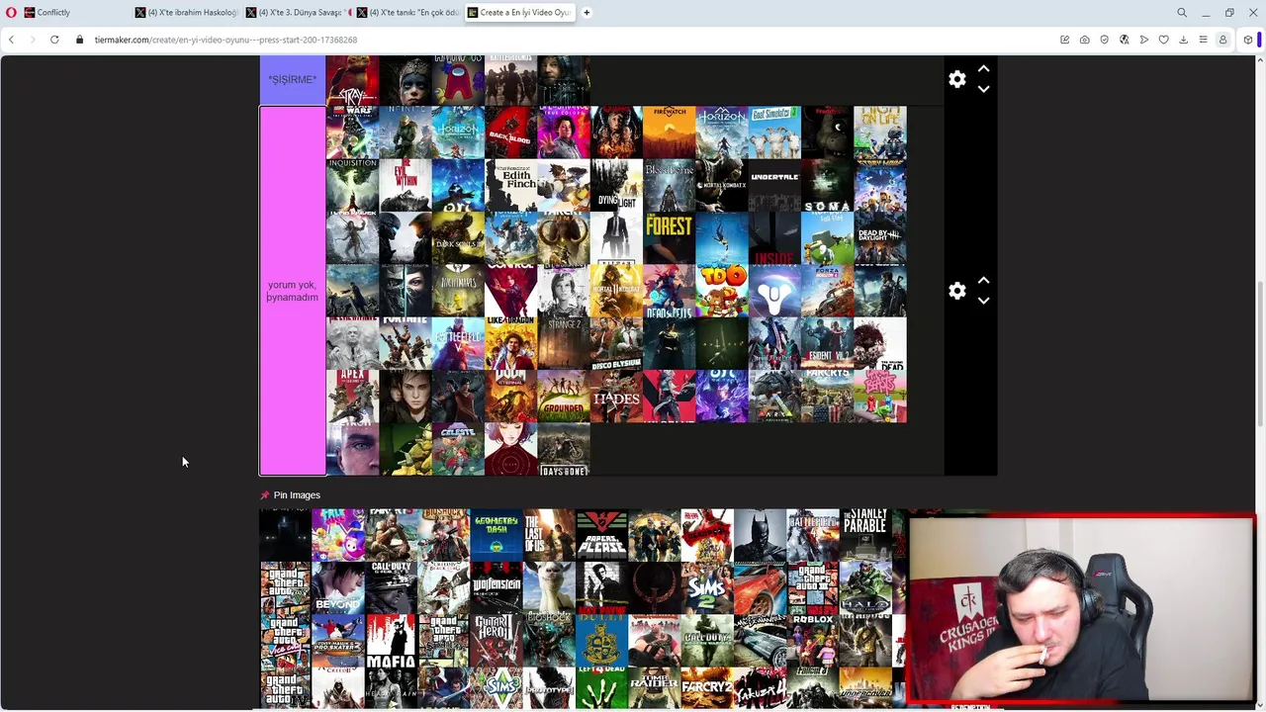
Task: Open the browser tab search icon
Action: pos(1182,13)
